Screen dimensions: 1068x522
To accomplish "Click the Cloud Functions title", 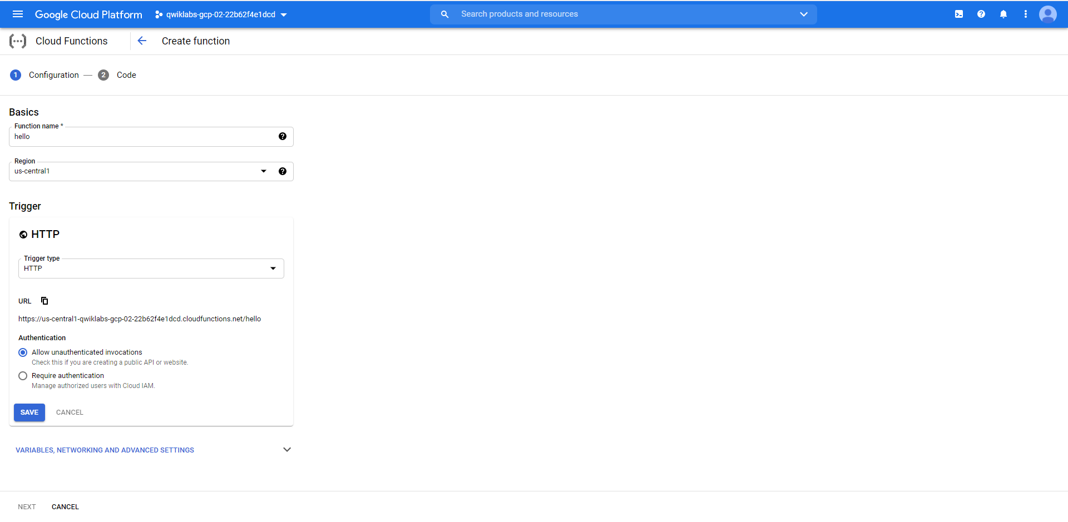I will [72, 41].
